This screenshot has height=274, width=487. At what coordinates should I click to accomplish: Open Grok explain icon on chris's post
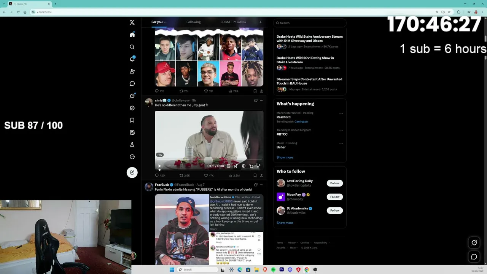click(x=256, y=100)
